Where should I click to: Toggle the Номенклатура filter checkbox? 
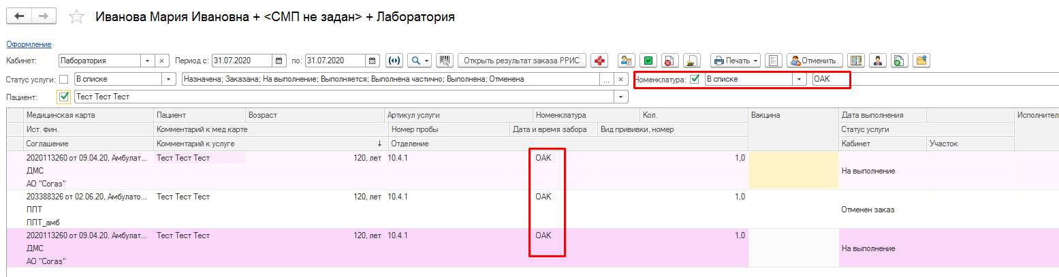[695, 79]
